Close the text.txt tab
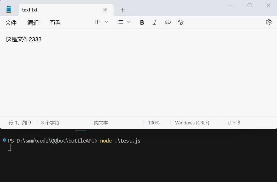The height and width of the screenshot is (182, 277). pos(105,10)
